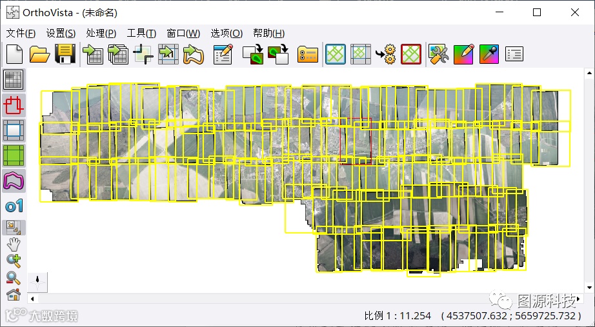Click the coordinates readout in status bar
The height and width of the screenshot is (327, 595).
[x=511, y=315]
